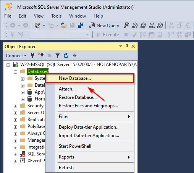This screenshot has width=194, height=173.
Task: Click the Save icon
Action: pos(72,25)
